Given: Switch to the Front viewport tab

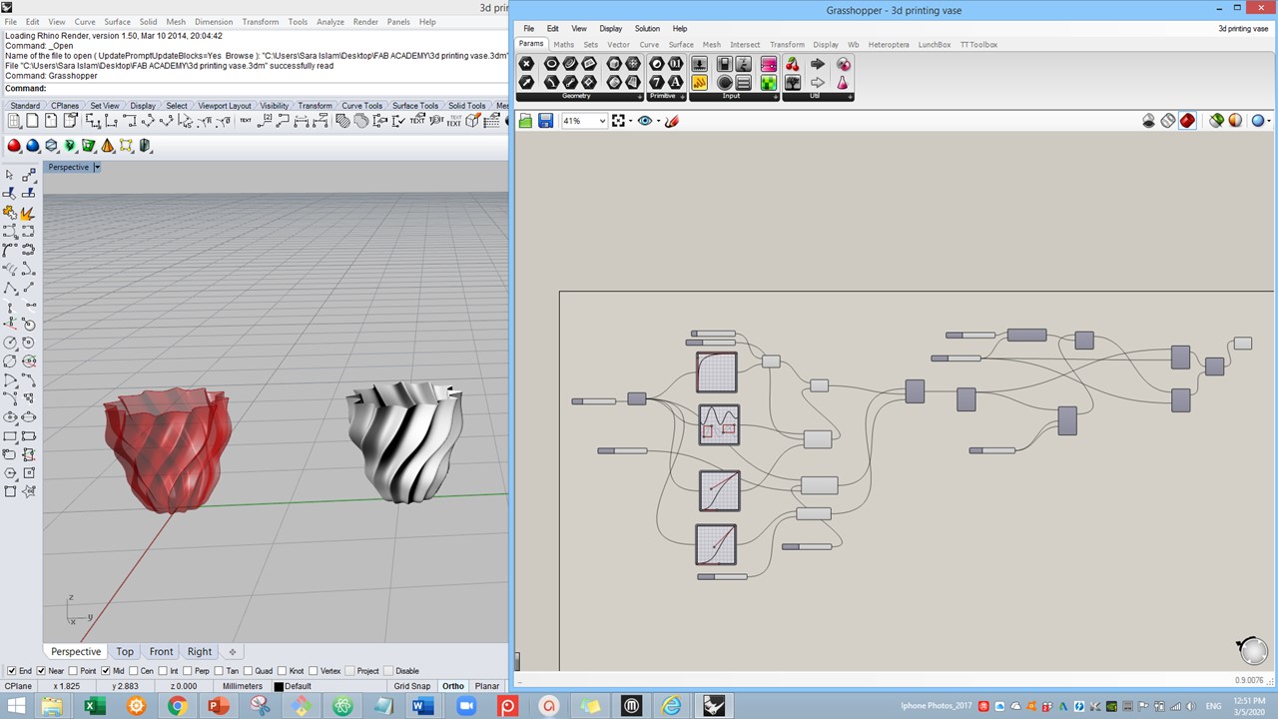Looking at the screenshot, I should tap(161, 652).
